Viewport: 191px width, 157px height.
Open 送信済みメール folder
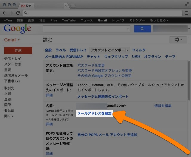[16, 75]
